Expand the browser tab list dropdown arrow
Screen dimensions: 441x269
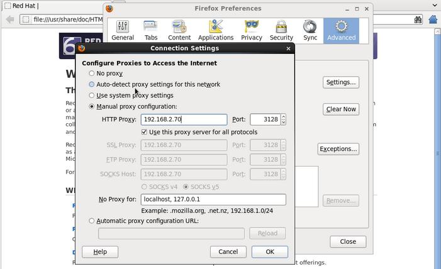point(435,5)
